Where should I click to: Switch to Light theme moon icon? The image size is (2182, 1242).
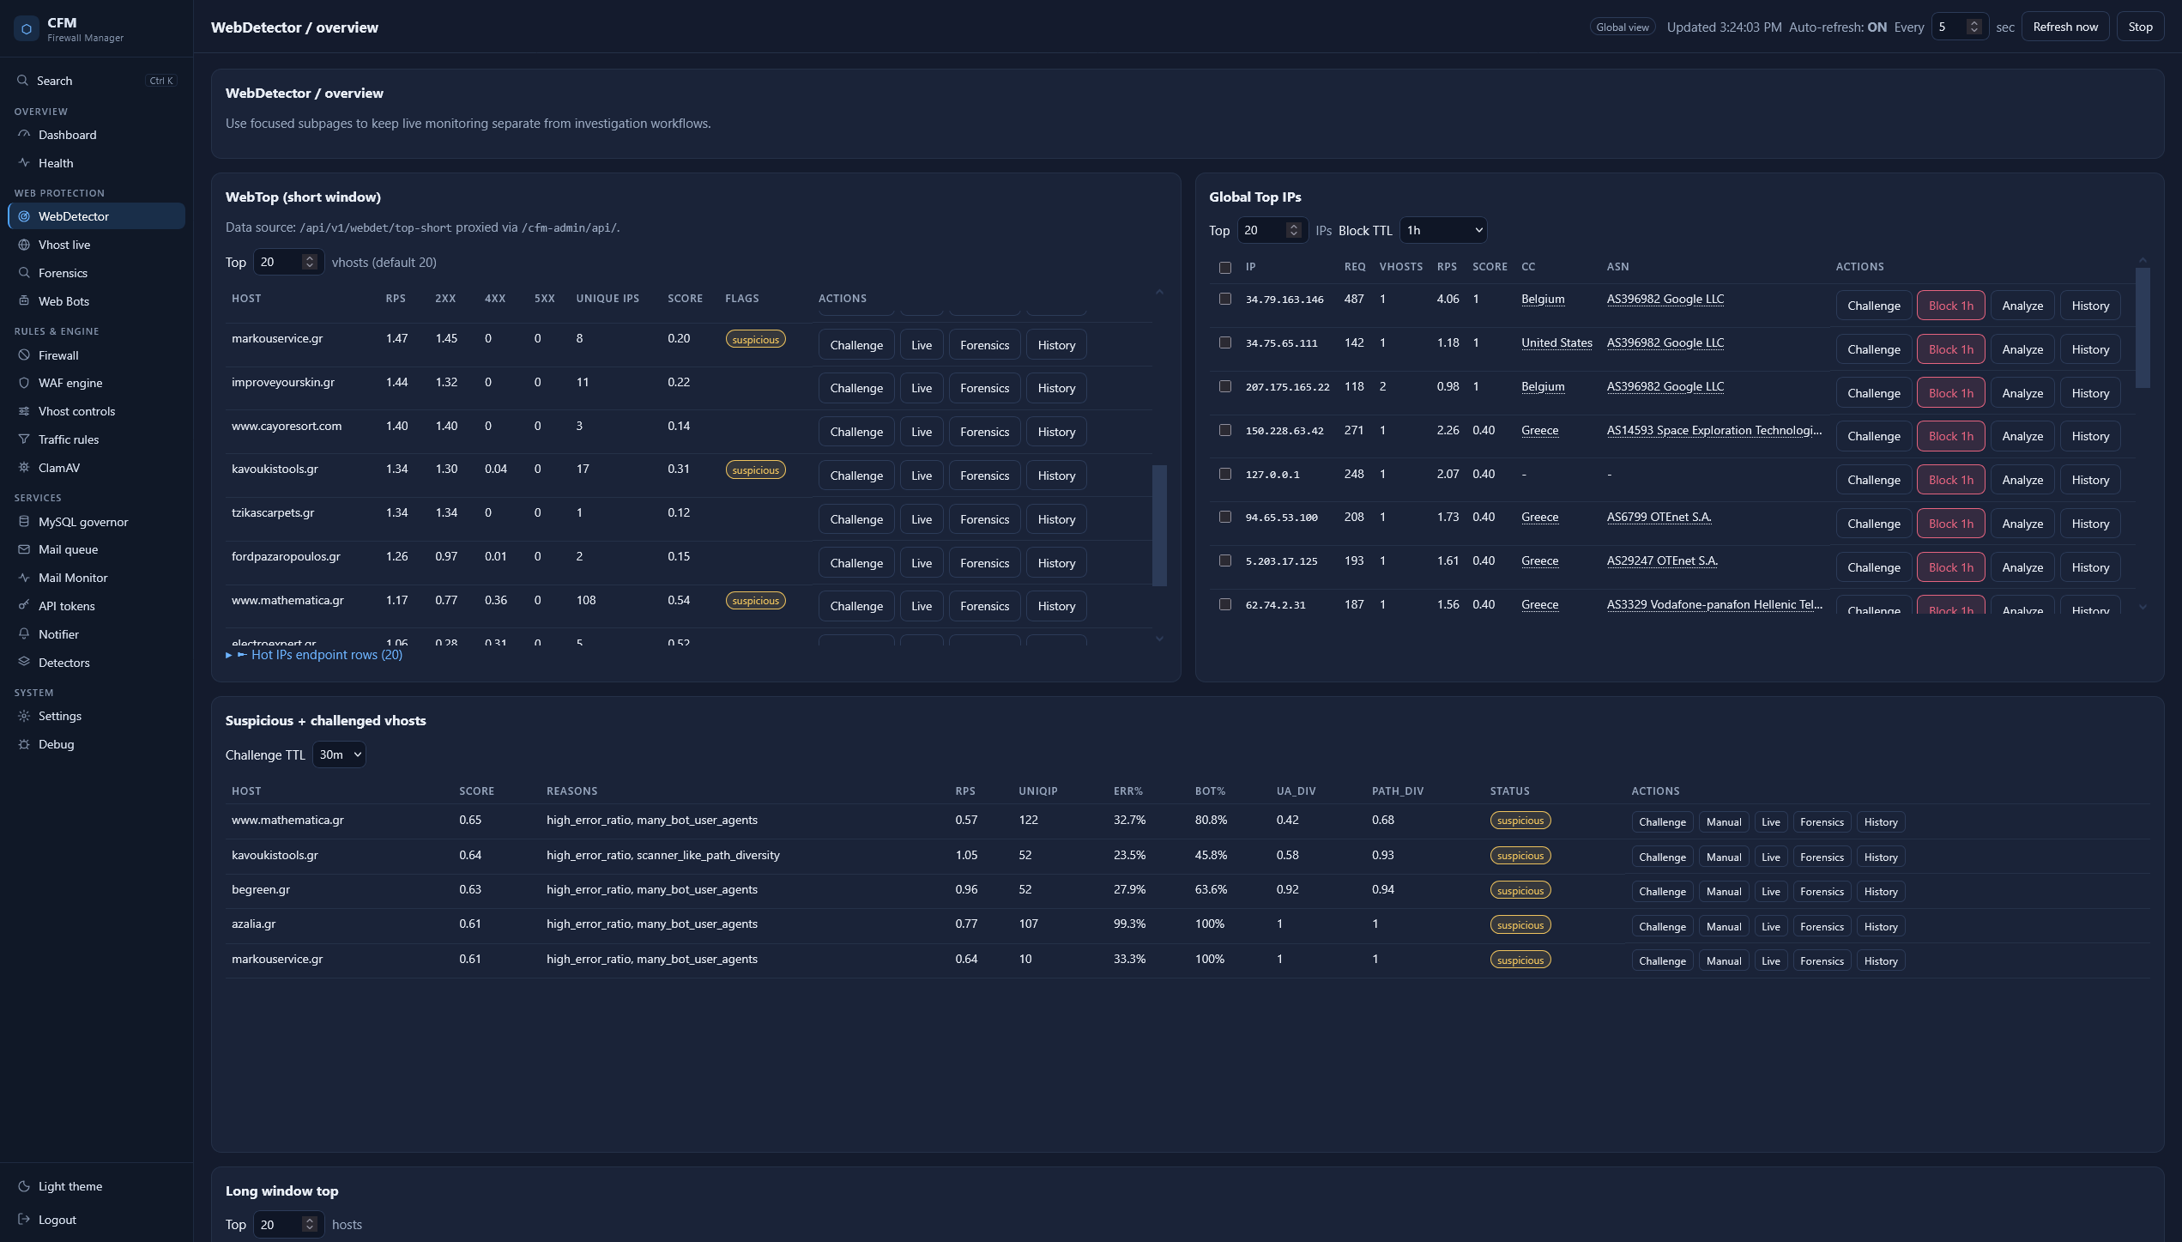point(24,1186)
